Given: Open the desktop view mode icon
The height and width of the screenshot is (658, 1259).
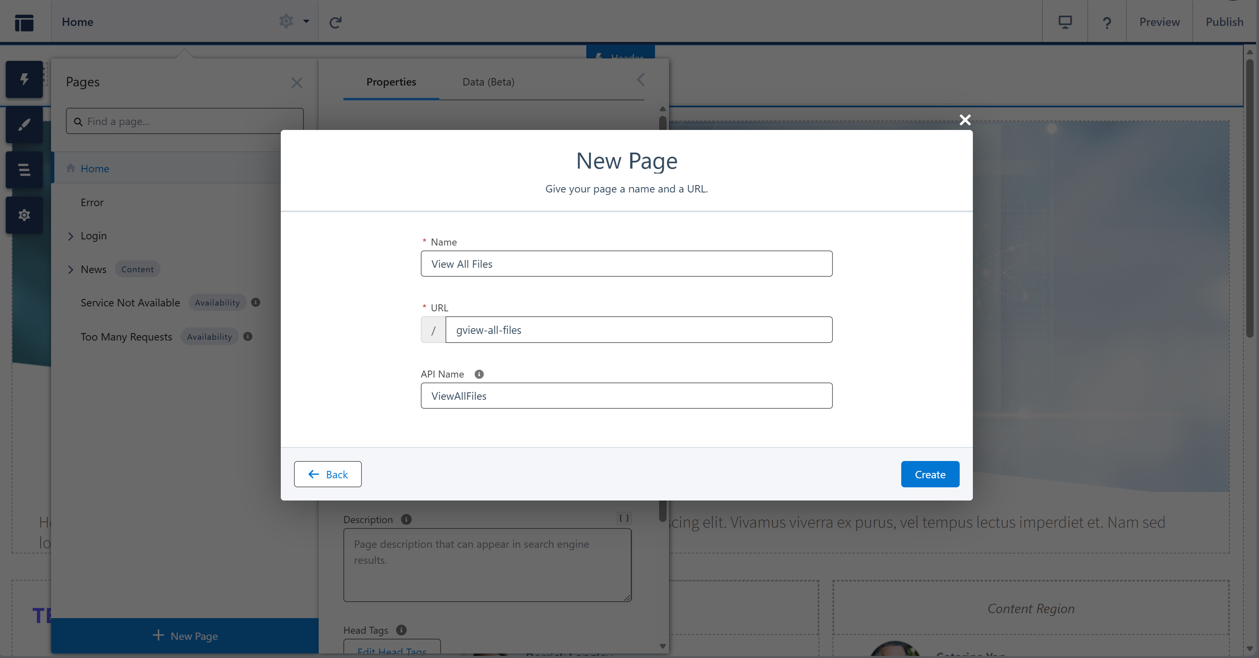Looking at the screenshot, I should click(x=1065, y=22).
